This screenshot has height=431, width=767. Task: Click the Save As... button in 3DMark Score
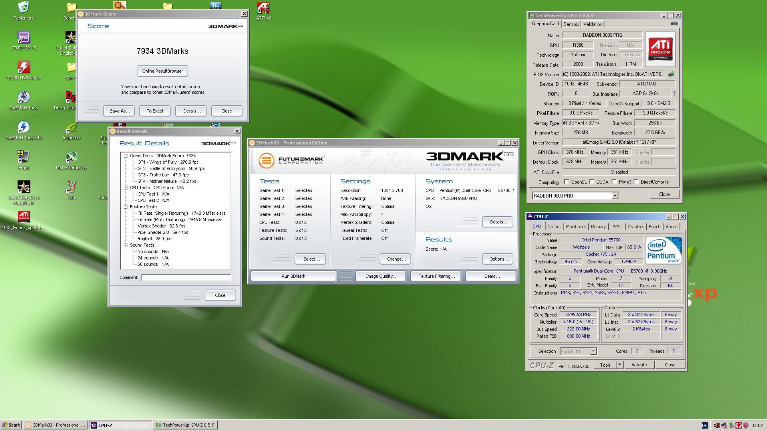coord(119,111)
